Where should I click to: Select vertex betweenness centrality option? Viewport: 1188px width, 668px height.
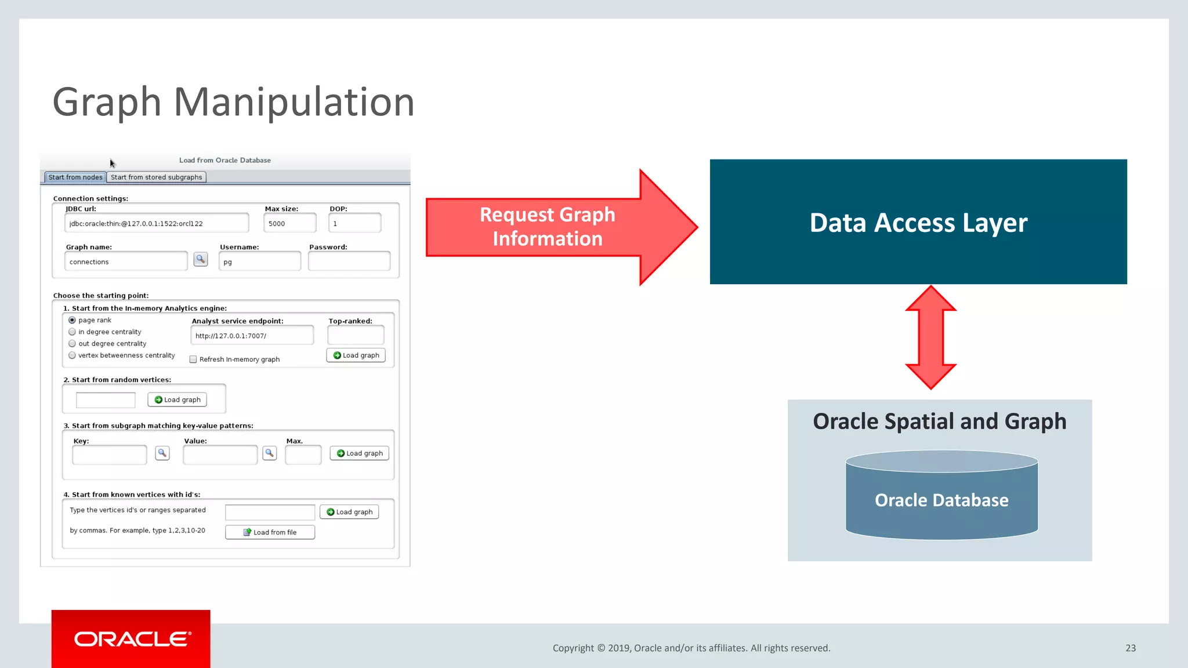[73, 355]
